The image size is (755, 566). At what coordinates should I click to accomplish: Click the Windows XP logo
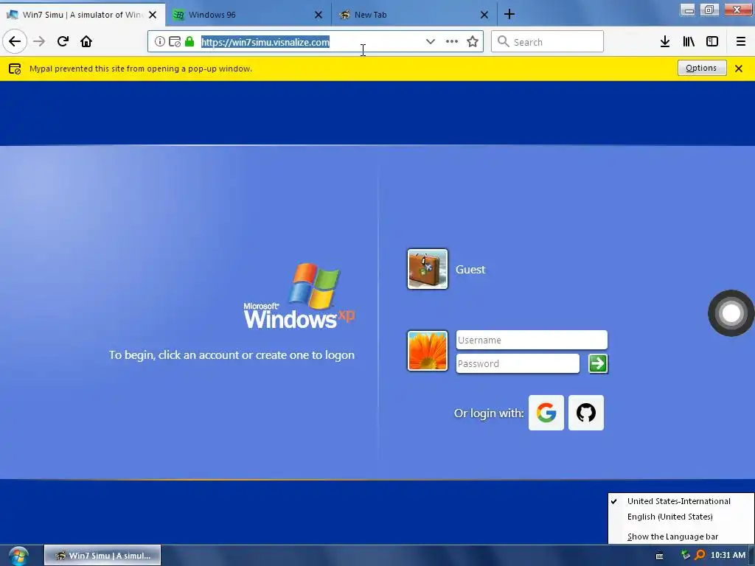pyautogui.click(x=299, y=296)
